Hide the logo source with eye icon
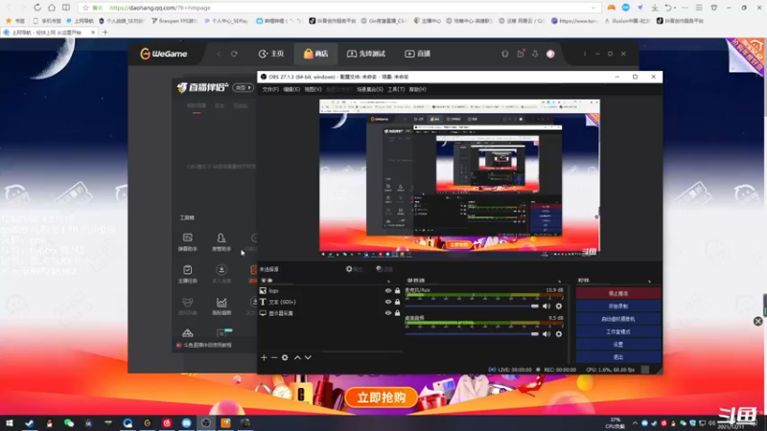Screen dimensions: 767x431 point(388,291)
